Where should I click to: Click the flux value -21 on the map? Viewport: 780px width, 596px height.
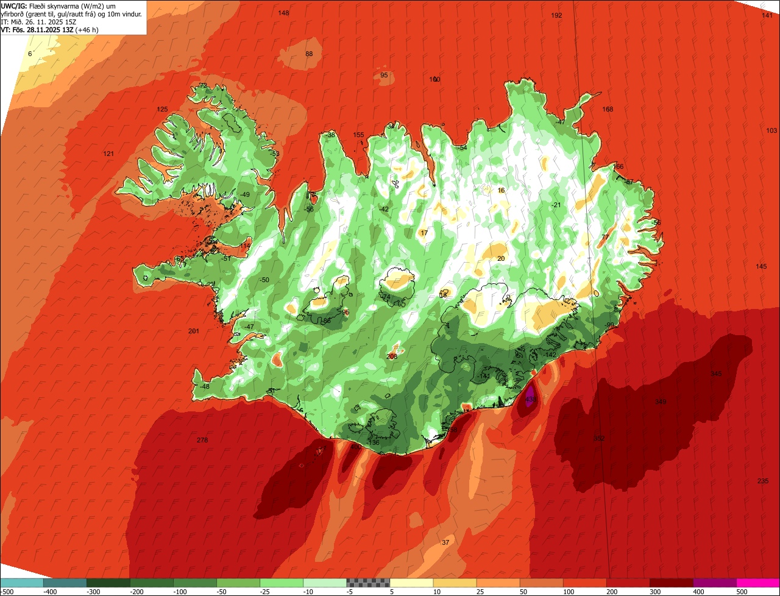coord(556,205)
